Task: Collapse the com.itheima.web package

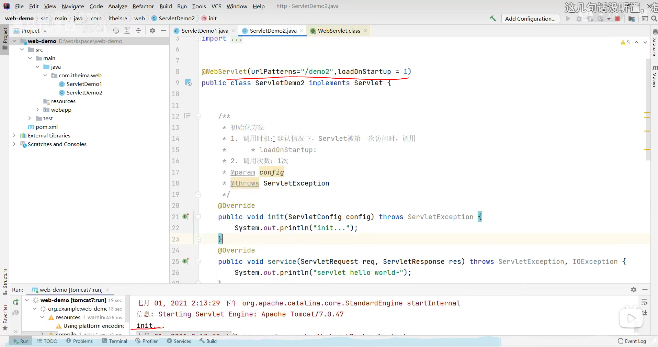Action: click(x=45, y=75)
